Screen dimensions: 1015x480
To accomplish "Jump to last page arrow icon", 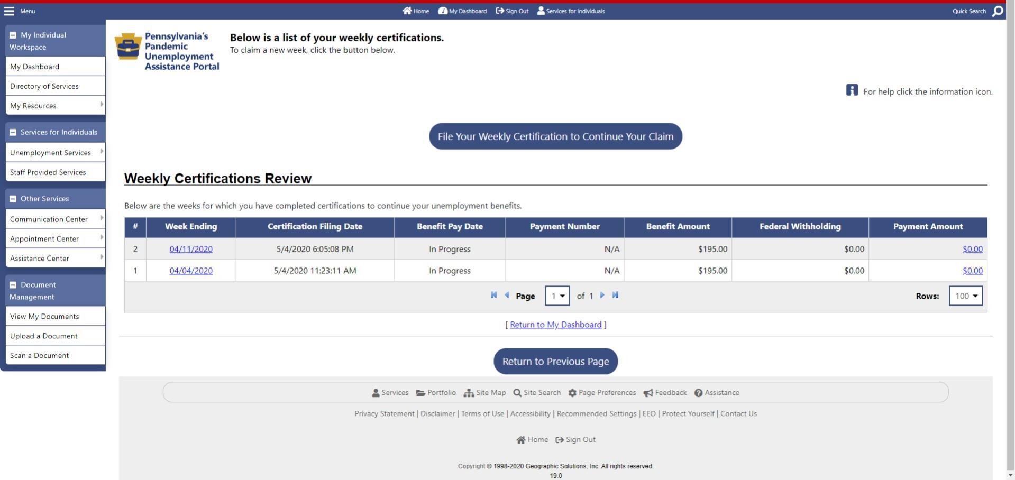I will pos(615,295).
